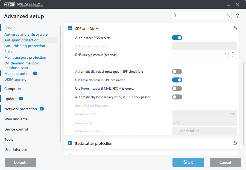The height and width of the screenshot is (170, 246).
Task: Collapse the SPF and DKIM section
Action: click(70, 29)
